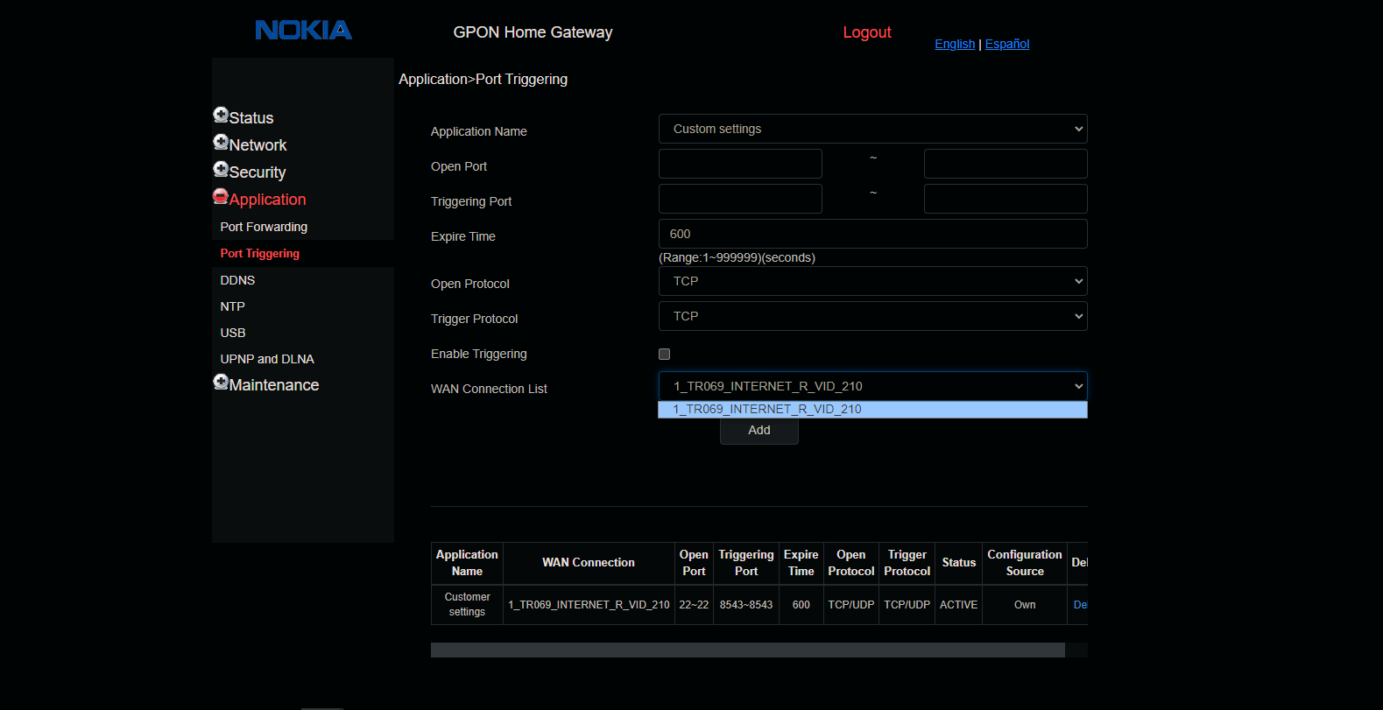Open the Maintenance menu

pos(274,385)
